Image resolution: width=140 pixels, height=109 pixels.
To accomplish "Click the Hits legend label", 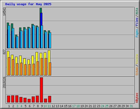I will tap(137, 11).
